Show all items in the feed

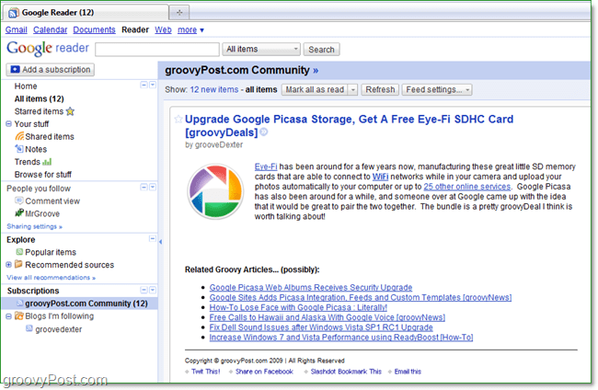tap(261, 89)
